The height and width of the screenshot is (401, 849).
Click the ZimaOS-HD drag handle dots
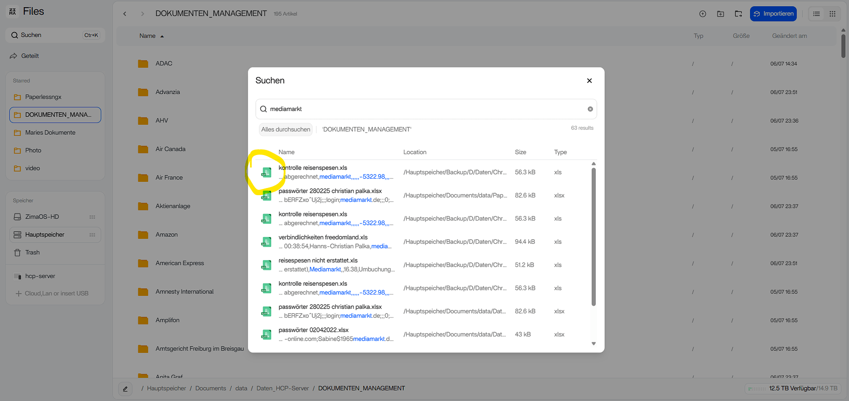point(92,217)
